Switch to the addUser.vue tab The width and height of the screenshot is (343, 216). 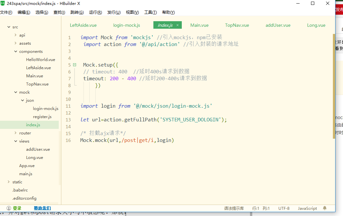coord(278,25)
